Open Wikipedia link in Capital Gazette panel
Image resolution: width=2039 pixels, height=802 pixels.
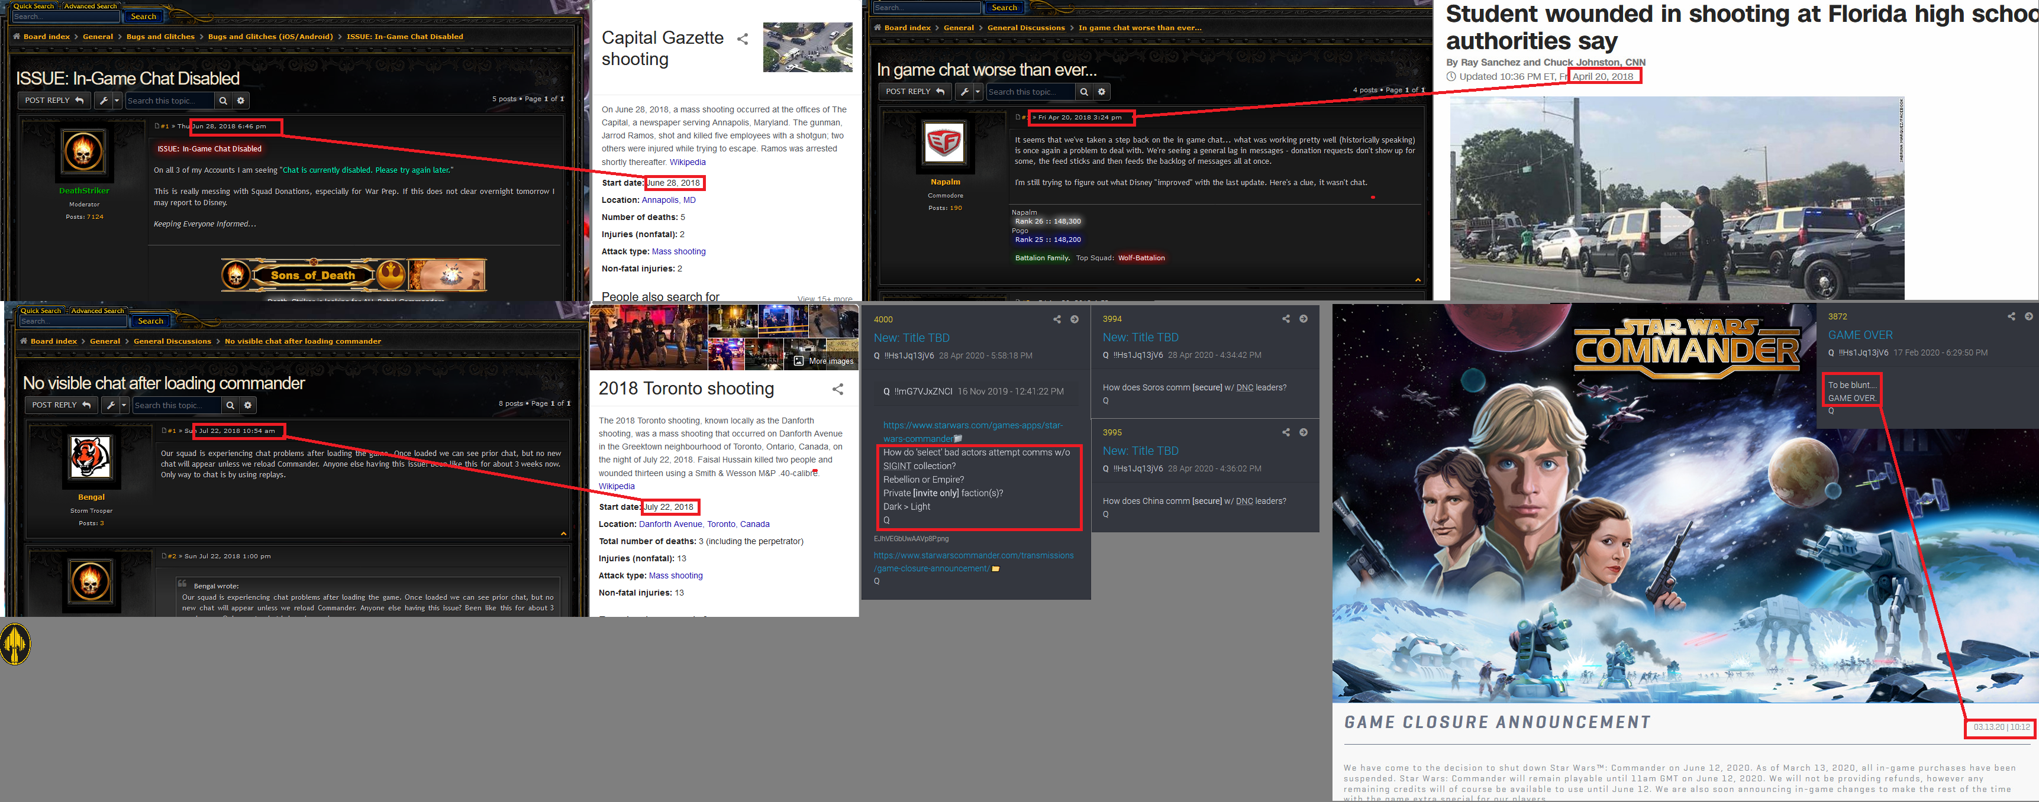click(x=687, y=162)
